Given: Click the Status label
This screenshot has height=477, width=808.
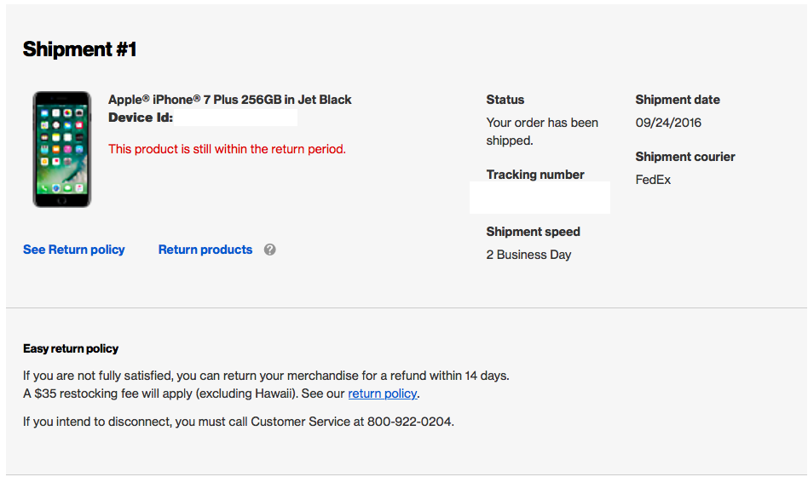Looking at the screenshot, I should [x=505, y=100].
